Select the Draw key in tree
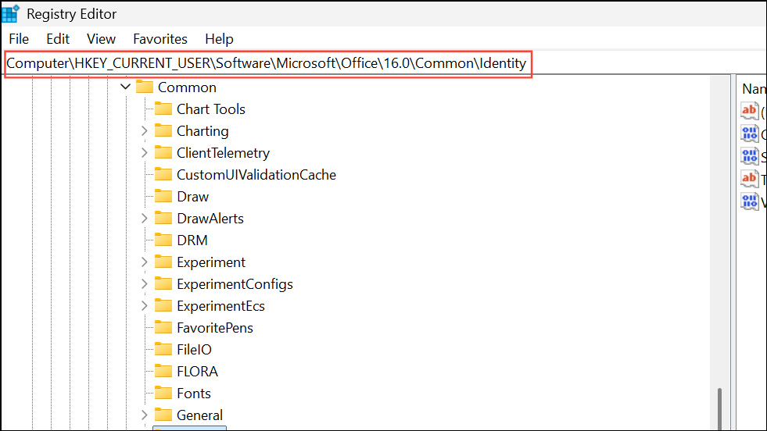767x431 pixels. point(192,197)
